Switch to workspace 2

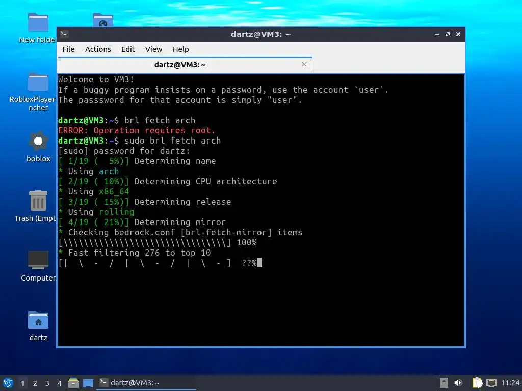click(x=35, y=383)
